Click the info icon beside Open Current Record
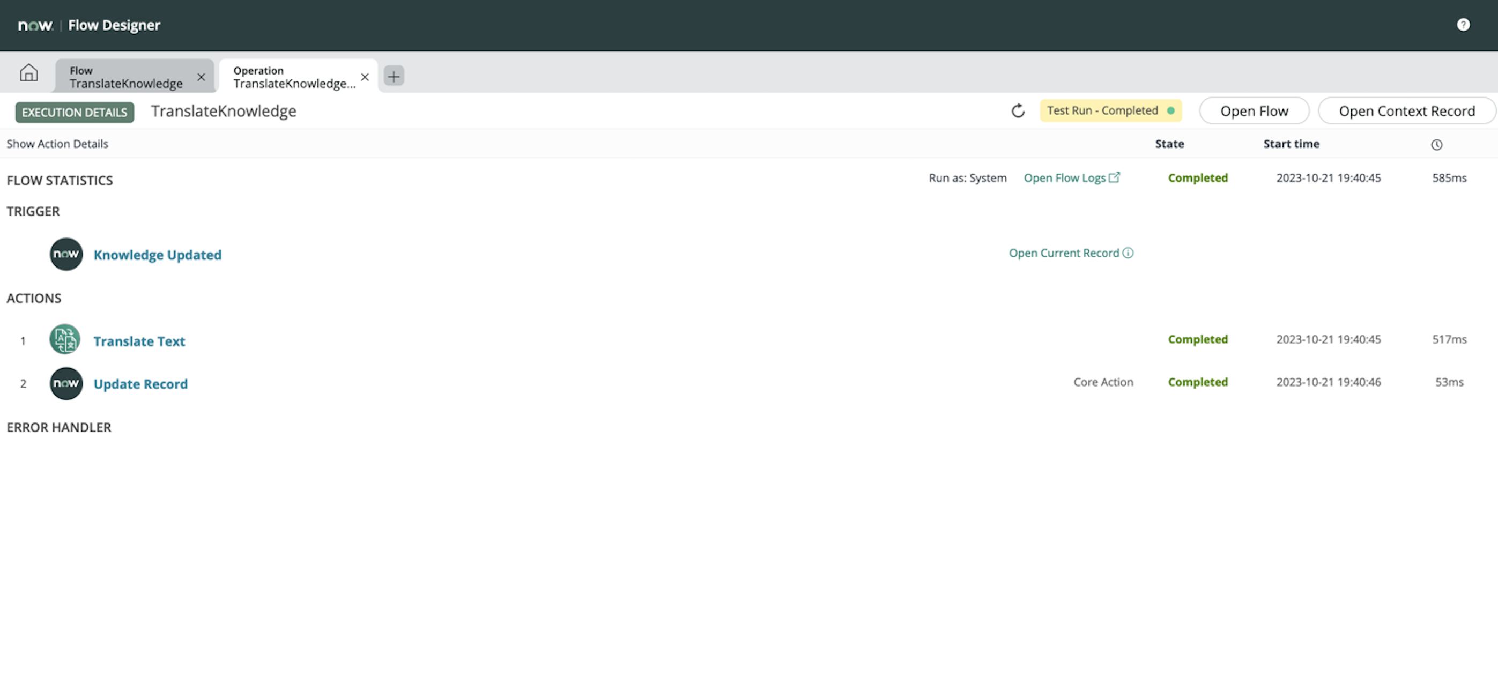The image size is (1498, 683). pos(1128,253)
